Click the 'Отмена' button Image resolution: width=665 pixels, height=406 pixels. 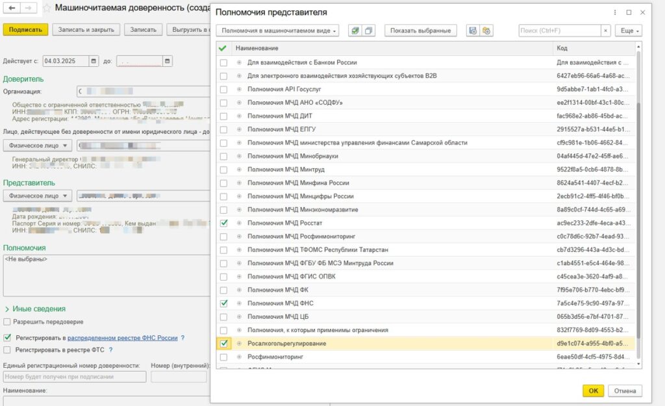(625, 390)
